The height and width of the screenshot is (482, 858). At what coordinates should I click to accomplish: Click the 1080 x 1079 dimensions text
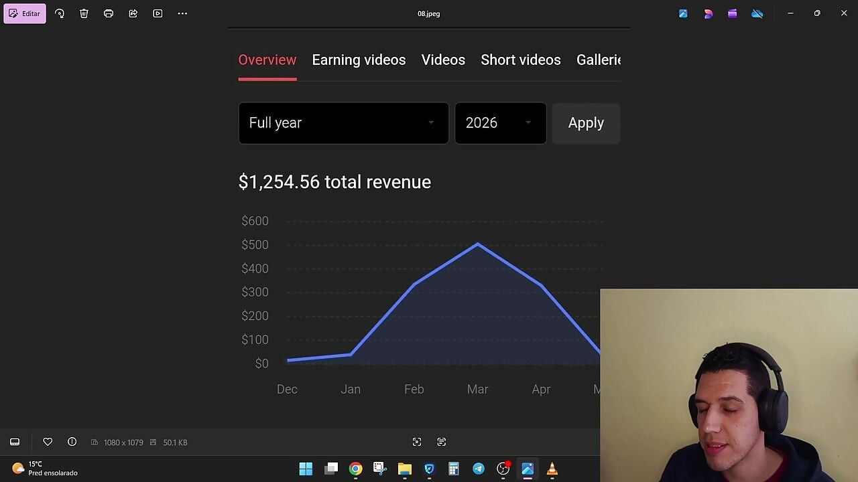(123, 443)
